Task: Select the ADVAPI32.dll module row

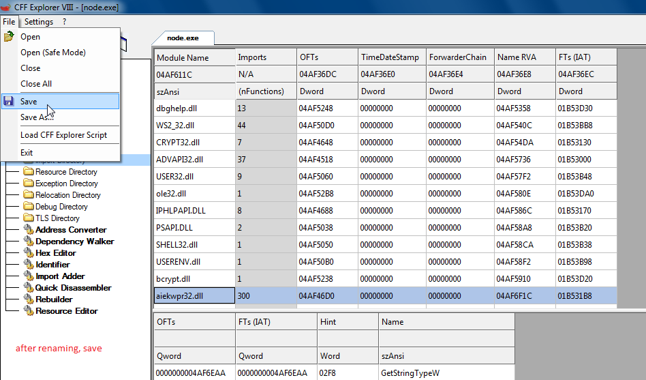Action: click(x=385, y=159)
